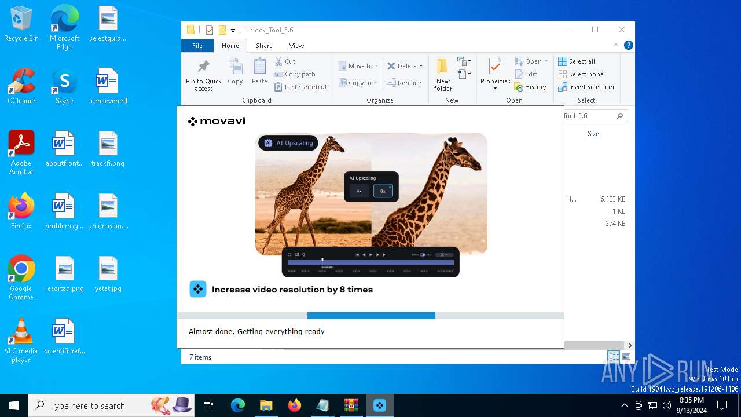Collapse the Explorer ribbon with the chevron
Viewport: 741px width, 417px height.
[x=616, y=45]
